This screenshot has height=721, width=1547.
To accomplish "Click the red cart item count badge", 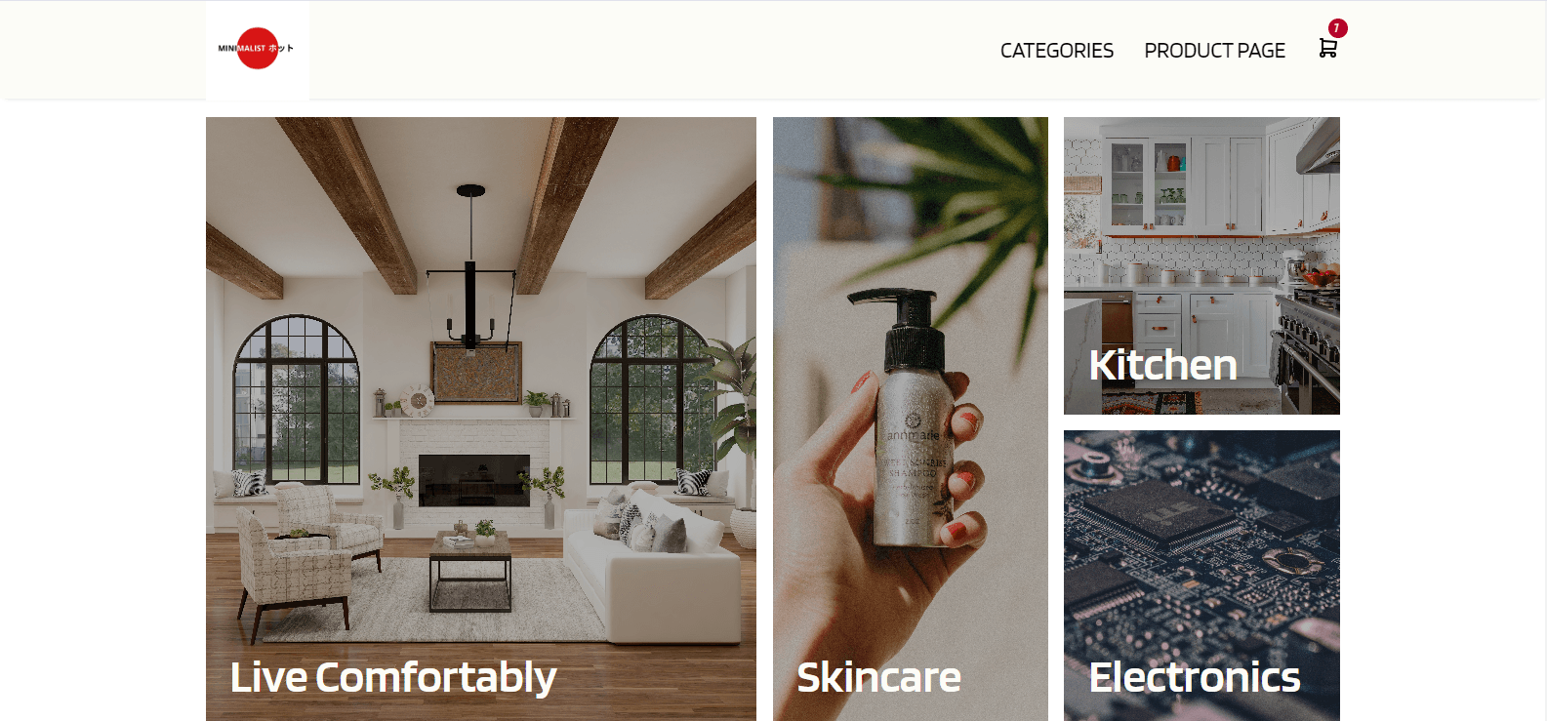I will [x=1337, y=28].
